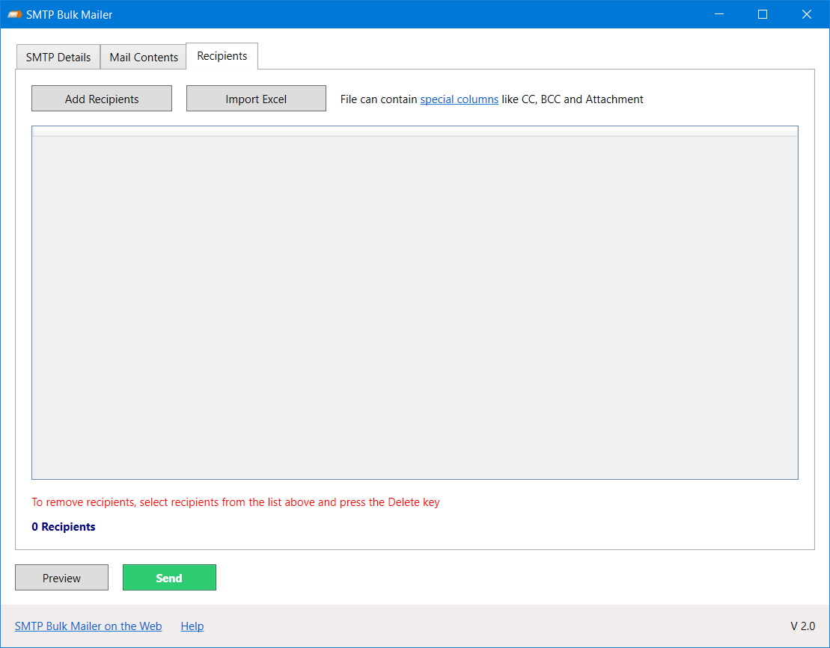Click the green Send button
The width and height of the screenshot is (830, 648).
pos(169,578)
